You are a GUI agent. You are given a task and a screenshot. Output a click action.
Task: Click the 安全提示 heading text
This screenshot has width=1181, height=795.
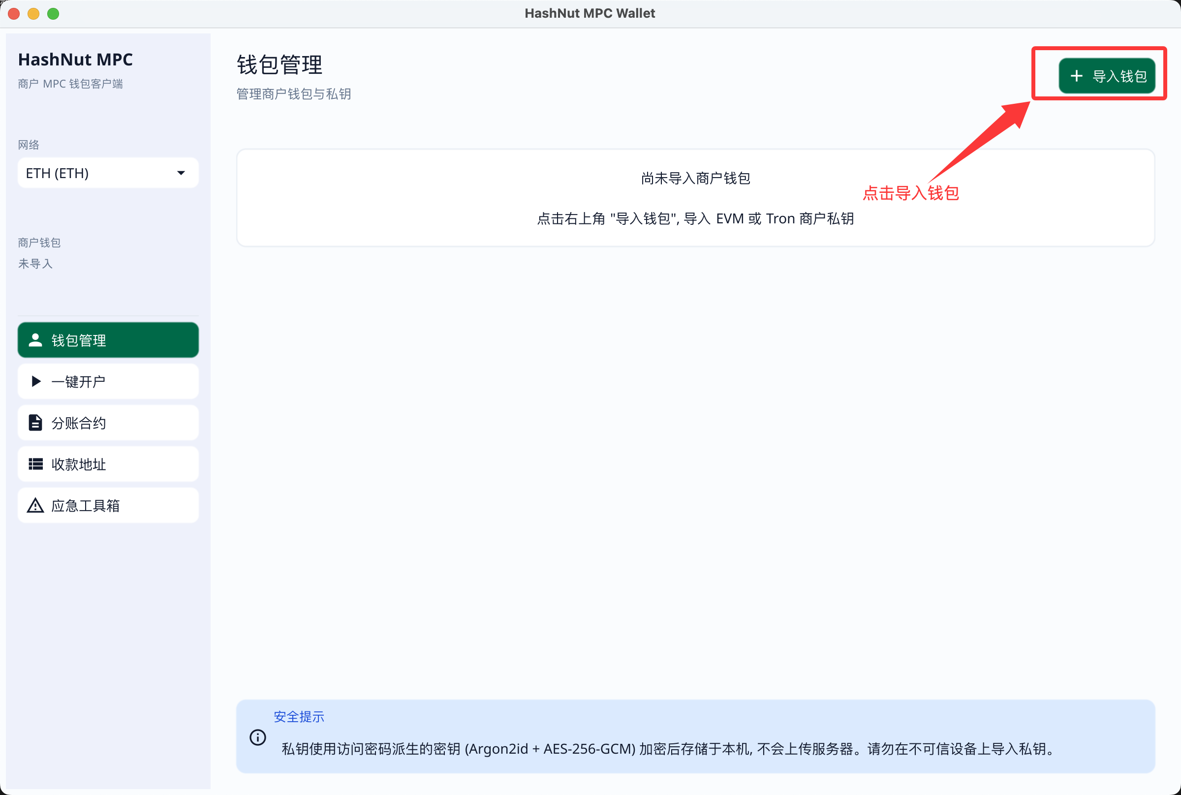(299, 716)
